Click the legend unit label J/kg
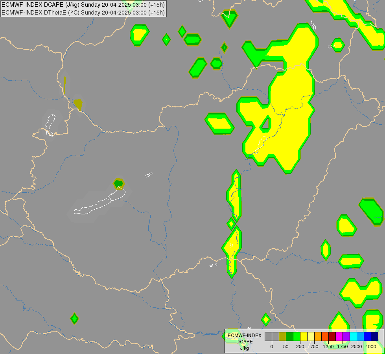385x354 pixels. pos(245,348)
